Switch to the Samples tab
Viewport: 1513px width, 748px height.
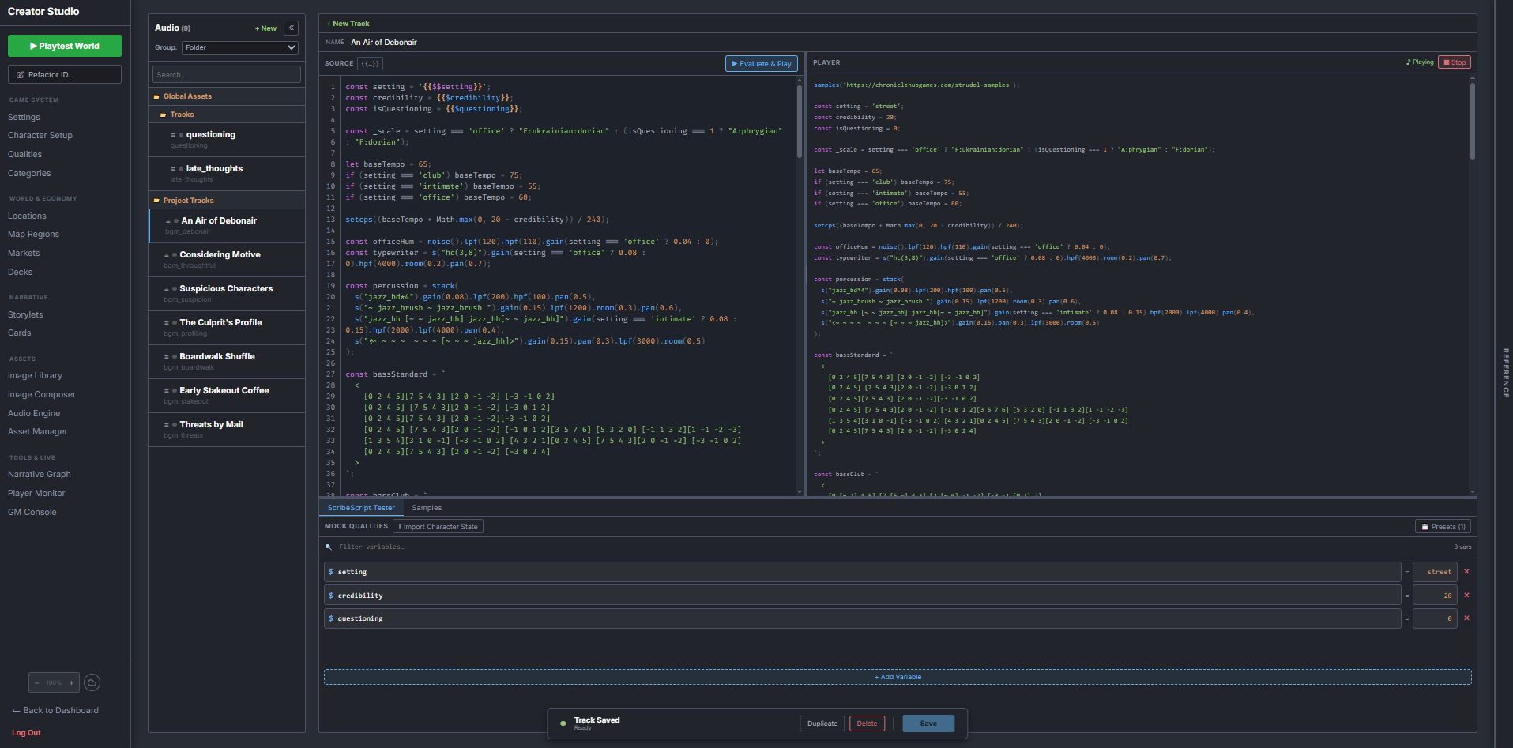click(427, 508)
